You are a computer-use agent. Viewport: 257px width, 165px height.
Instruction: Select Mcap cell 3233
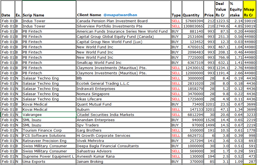point(250,115)
